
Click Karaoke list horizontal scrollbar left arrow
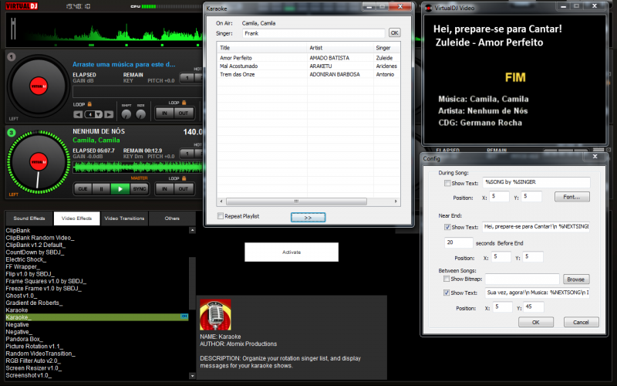pos(221,201)
